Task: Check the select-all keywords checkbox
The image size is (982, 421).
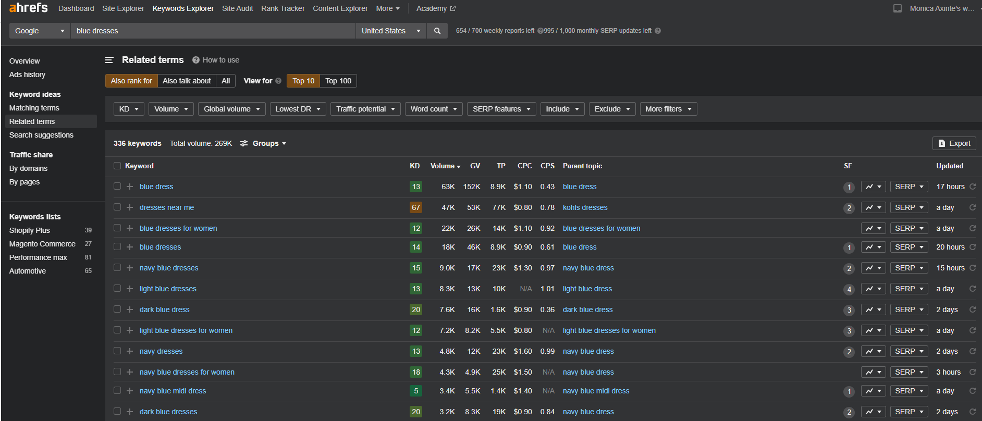Action: (x=117, y=166)
